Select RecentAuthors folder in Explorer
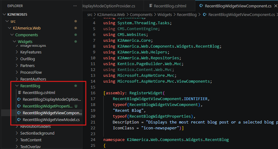 pyautogui.click(x=33, y=79)
